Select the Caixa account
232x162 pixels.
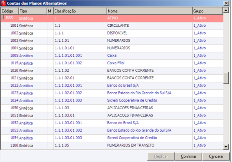point(112,56)
